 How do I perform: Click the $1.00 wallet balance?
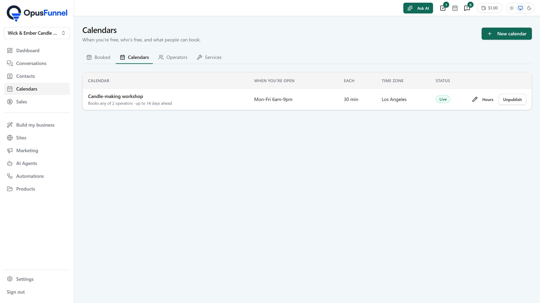tap(489, 8)
